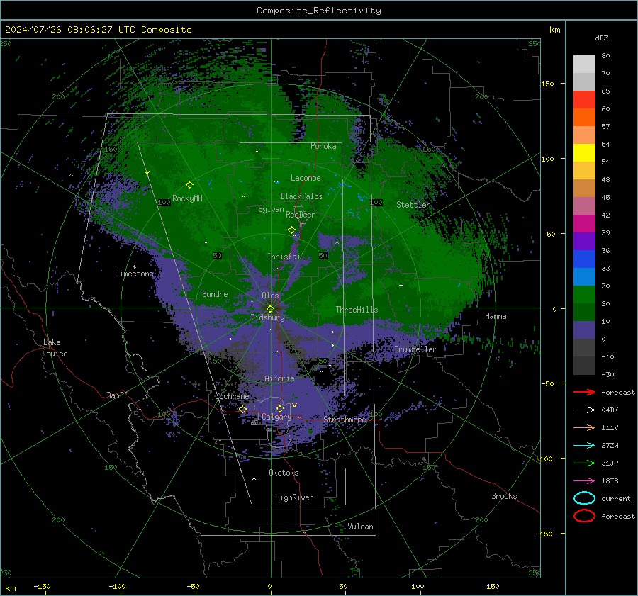Click the slate purple 0–10 dBZ swatch
638x596 pixels.
pyautogui.click(x=584, y=330)
